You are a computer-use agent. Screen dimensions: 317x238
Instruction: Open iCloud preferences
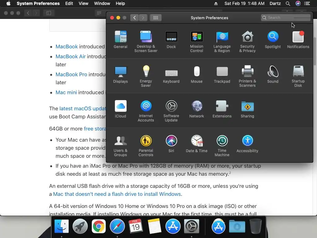[x=120, y=109]
